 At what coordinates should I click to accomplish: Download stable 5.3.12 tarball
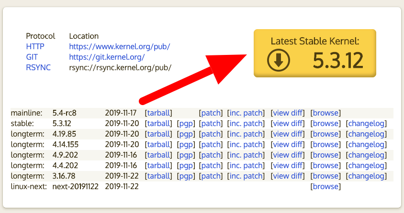coord(158,124)
